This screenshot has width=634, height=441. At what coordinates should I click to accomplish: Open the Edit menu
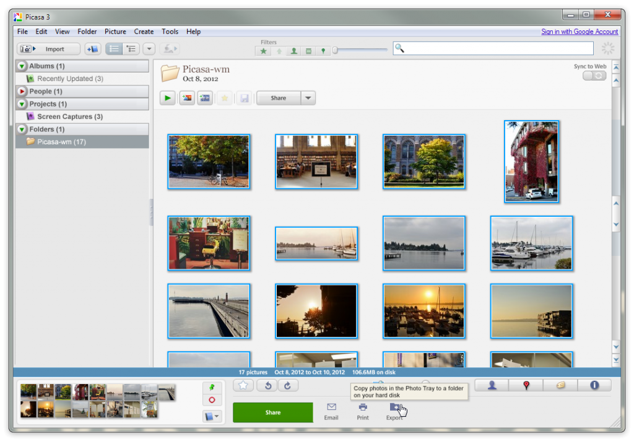[41, 32]
